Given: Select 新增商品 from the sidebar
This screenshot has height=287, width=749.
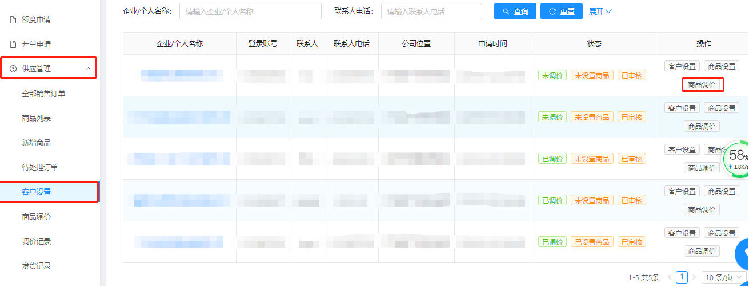Looking at the screenshot, I should [37, 143].
